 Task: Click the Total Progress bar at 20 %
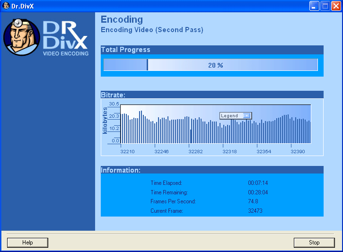click(211, 65)
